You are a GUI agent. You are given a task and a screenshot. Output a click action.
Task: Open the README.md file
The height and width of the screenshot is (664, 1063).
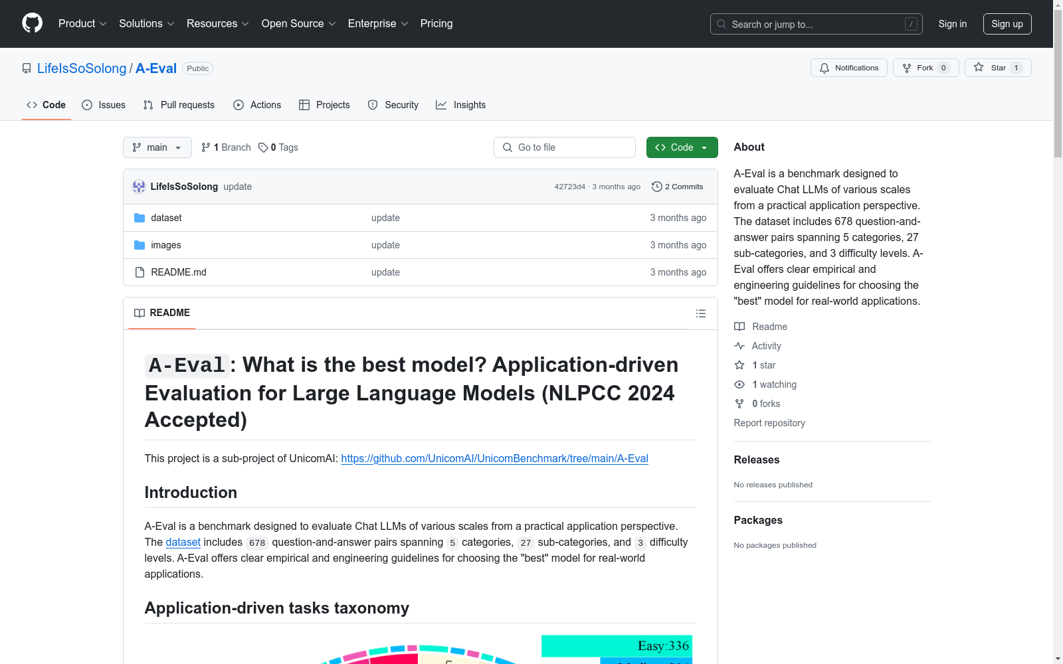coord(179,272)
